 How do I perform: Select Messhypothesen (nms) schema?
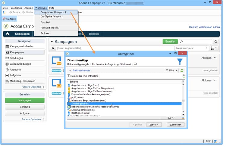click(x=83, y=110)
